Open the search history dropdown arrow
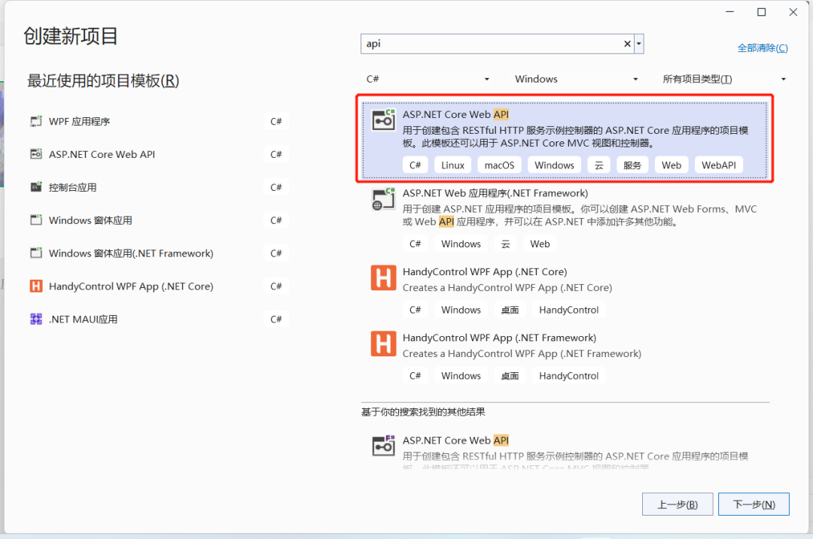 [639, 44]
